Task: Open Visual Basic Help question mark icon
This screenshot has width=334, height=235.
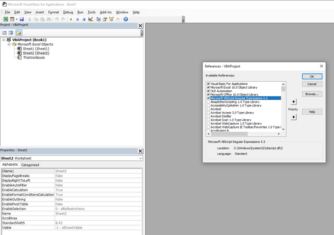Action: [126, 19]
